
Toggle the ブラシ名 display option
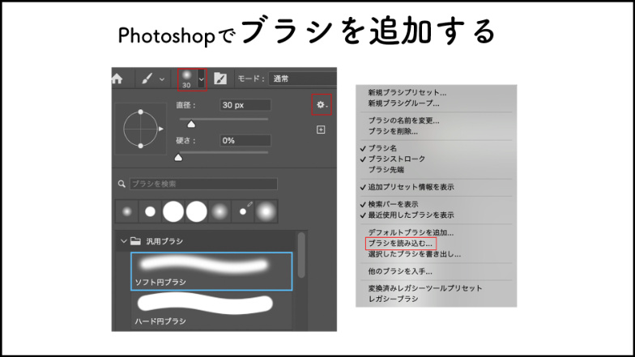(382, 148)
